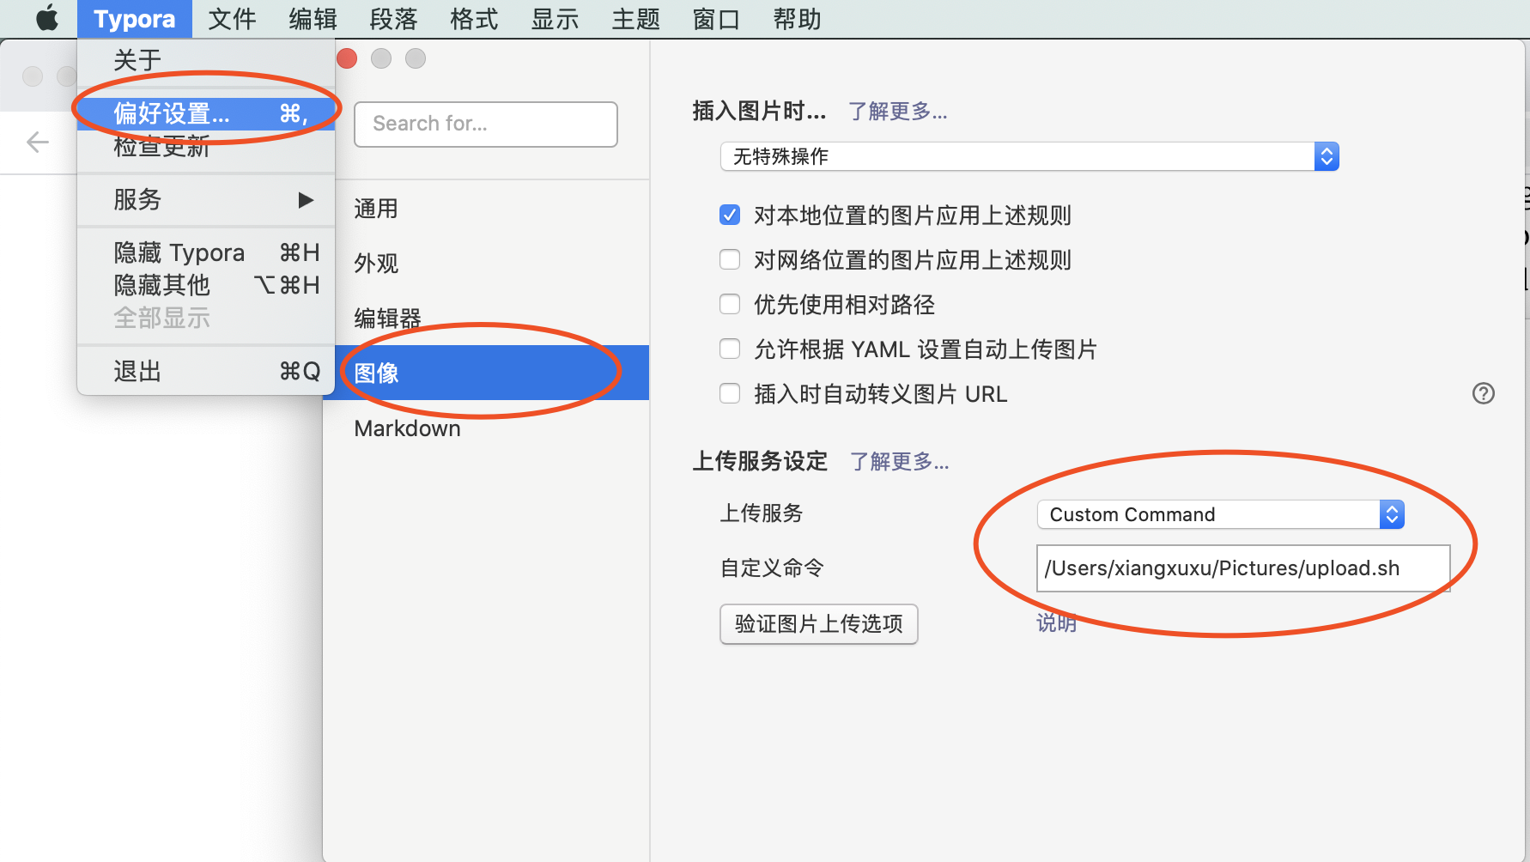Open the Apple menu

[x=47, y=18]
